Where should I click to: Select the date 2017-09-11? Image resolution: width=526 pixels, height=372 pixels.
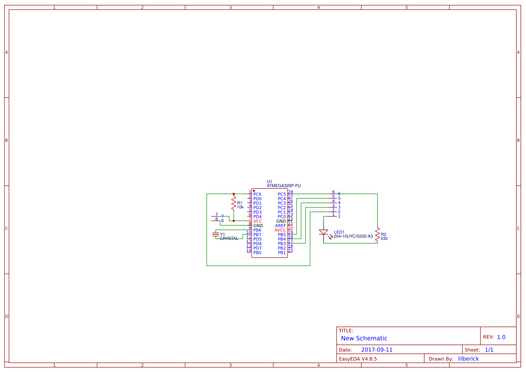point(377,350)
